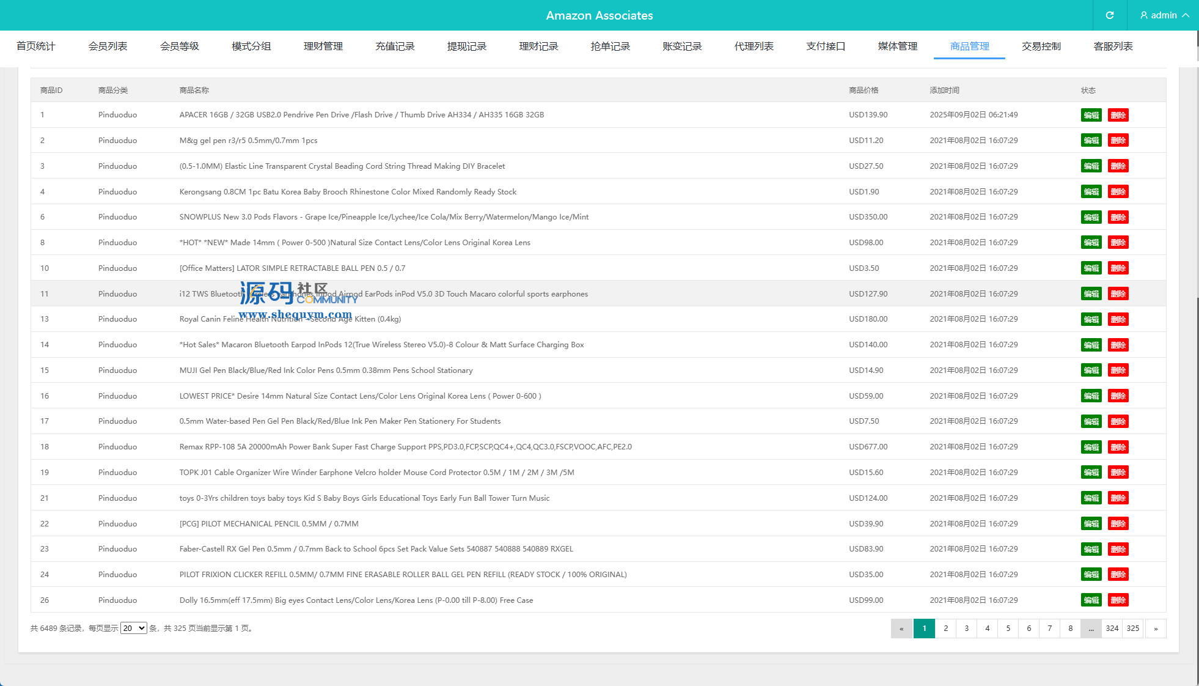Select page 324 in pagination
Viewport: 1199px width, 686px height.
coord(1112,629)
